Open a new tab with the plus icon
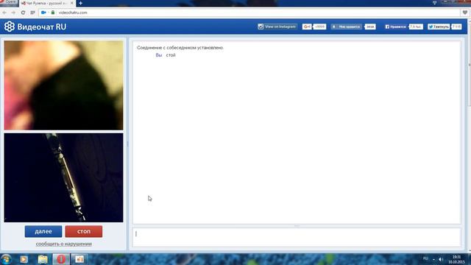471x265 pixels. [80, 3]
